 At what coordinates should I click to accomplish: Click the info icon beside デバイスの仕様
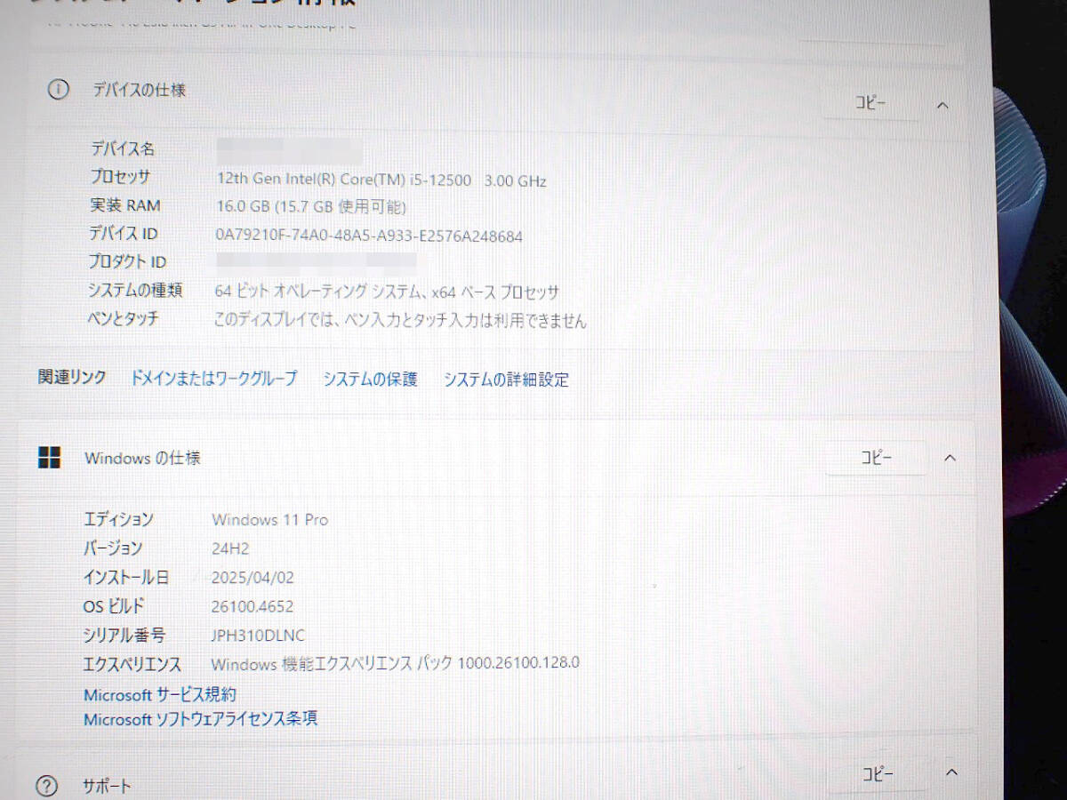[58, 90]
